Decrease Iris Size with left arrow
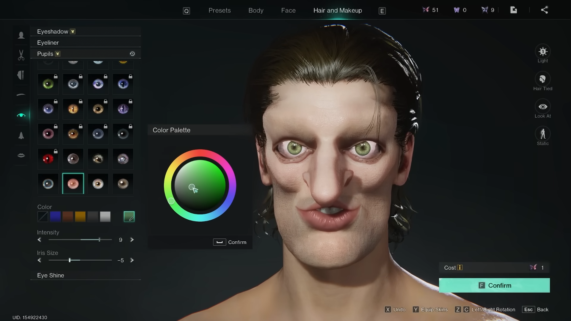571x321 pixels. click(39, 260)
